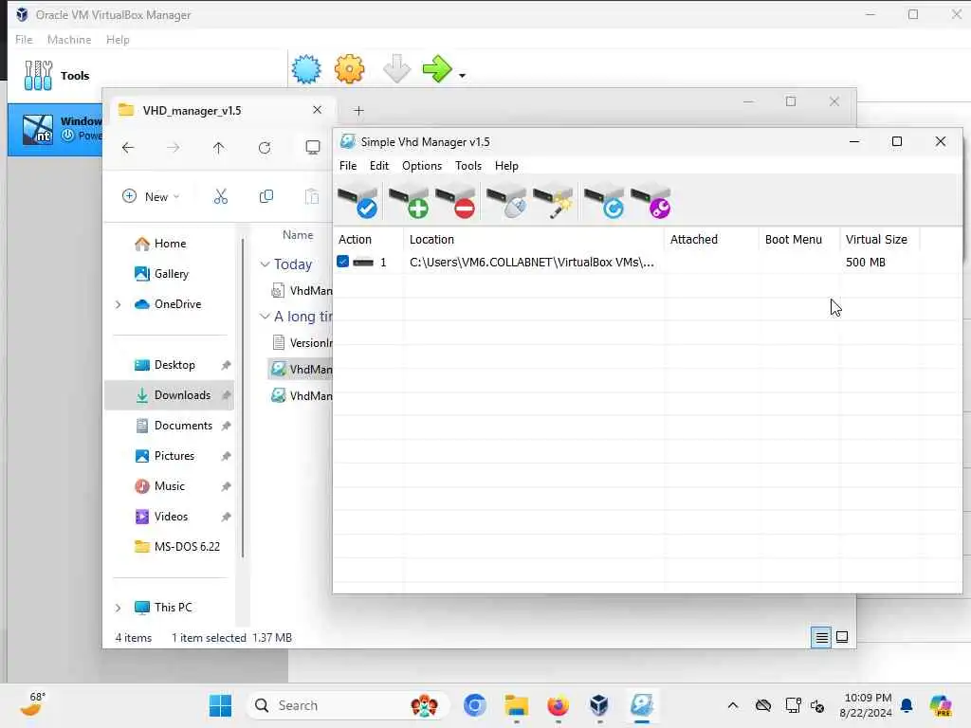Image resolution: width=971 pixels, height=728 pixels.
Task: Go back in File Explorer
Action: [128, 148]
